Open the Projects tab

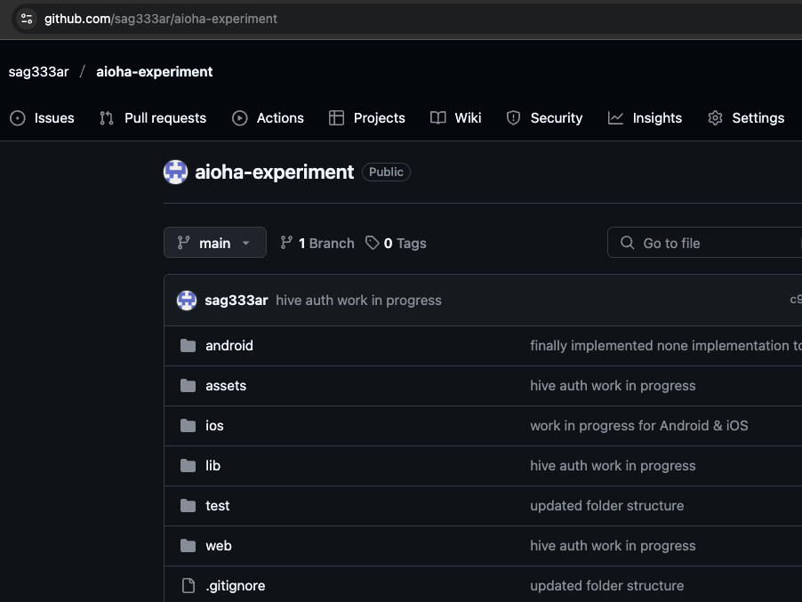(366, 118)
